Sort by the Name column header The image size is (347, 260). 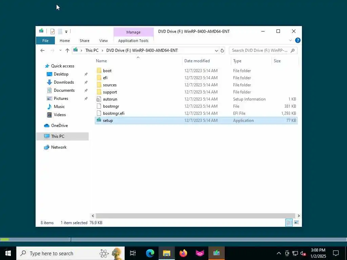point(138,61)
